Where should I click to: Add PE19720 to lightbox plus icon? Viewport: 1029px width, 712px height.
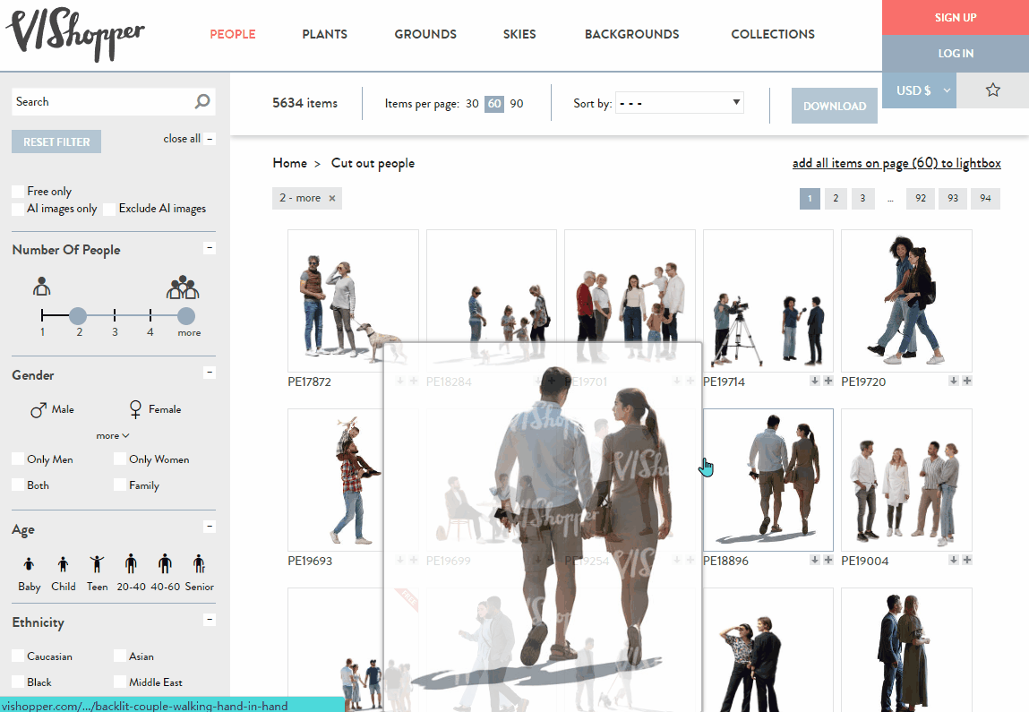coord(967,381)
